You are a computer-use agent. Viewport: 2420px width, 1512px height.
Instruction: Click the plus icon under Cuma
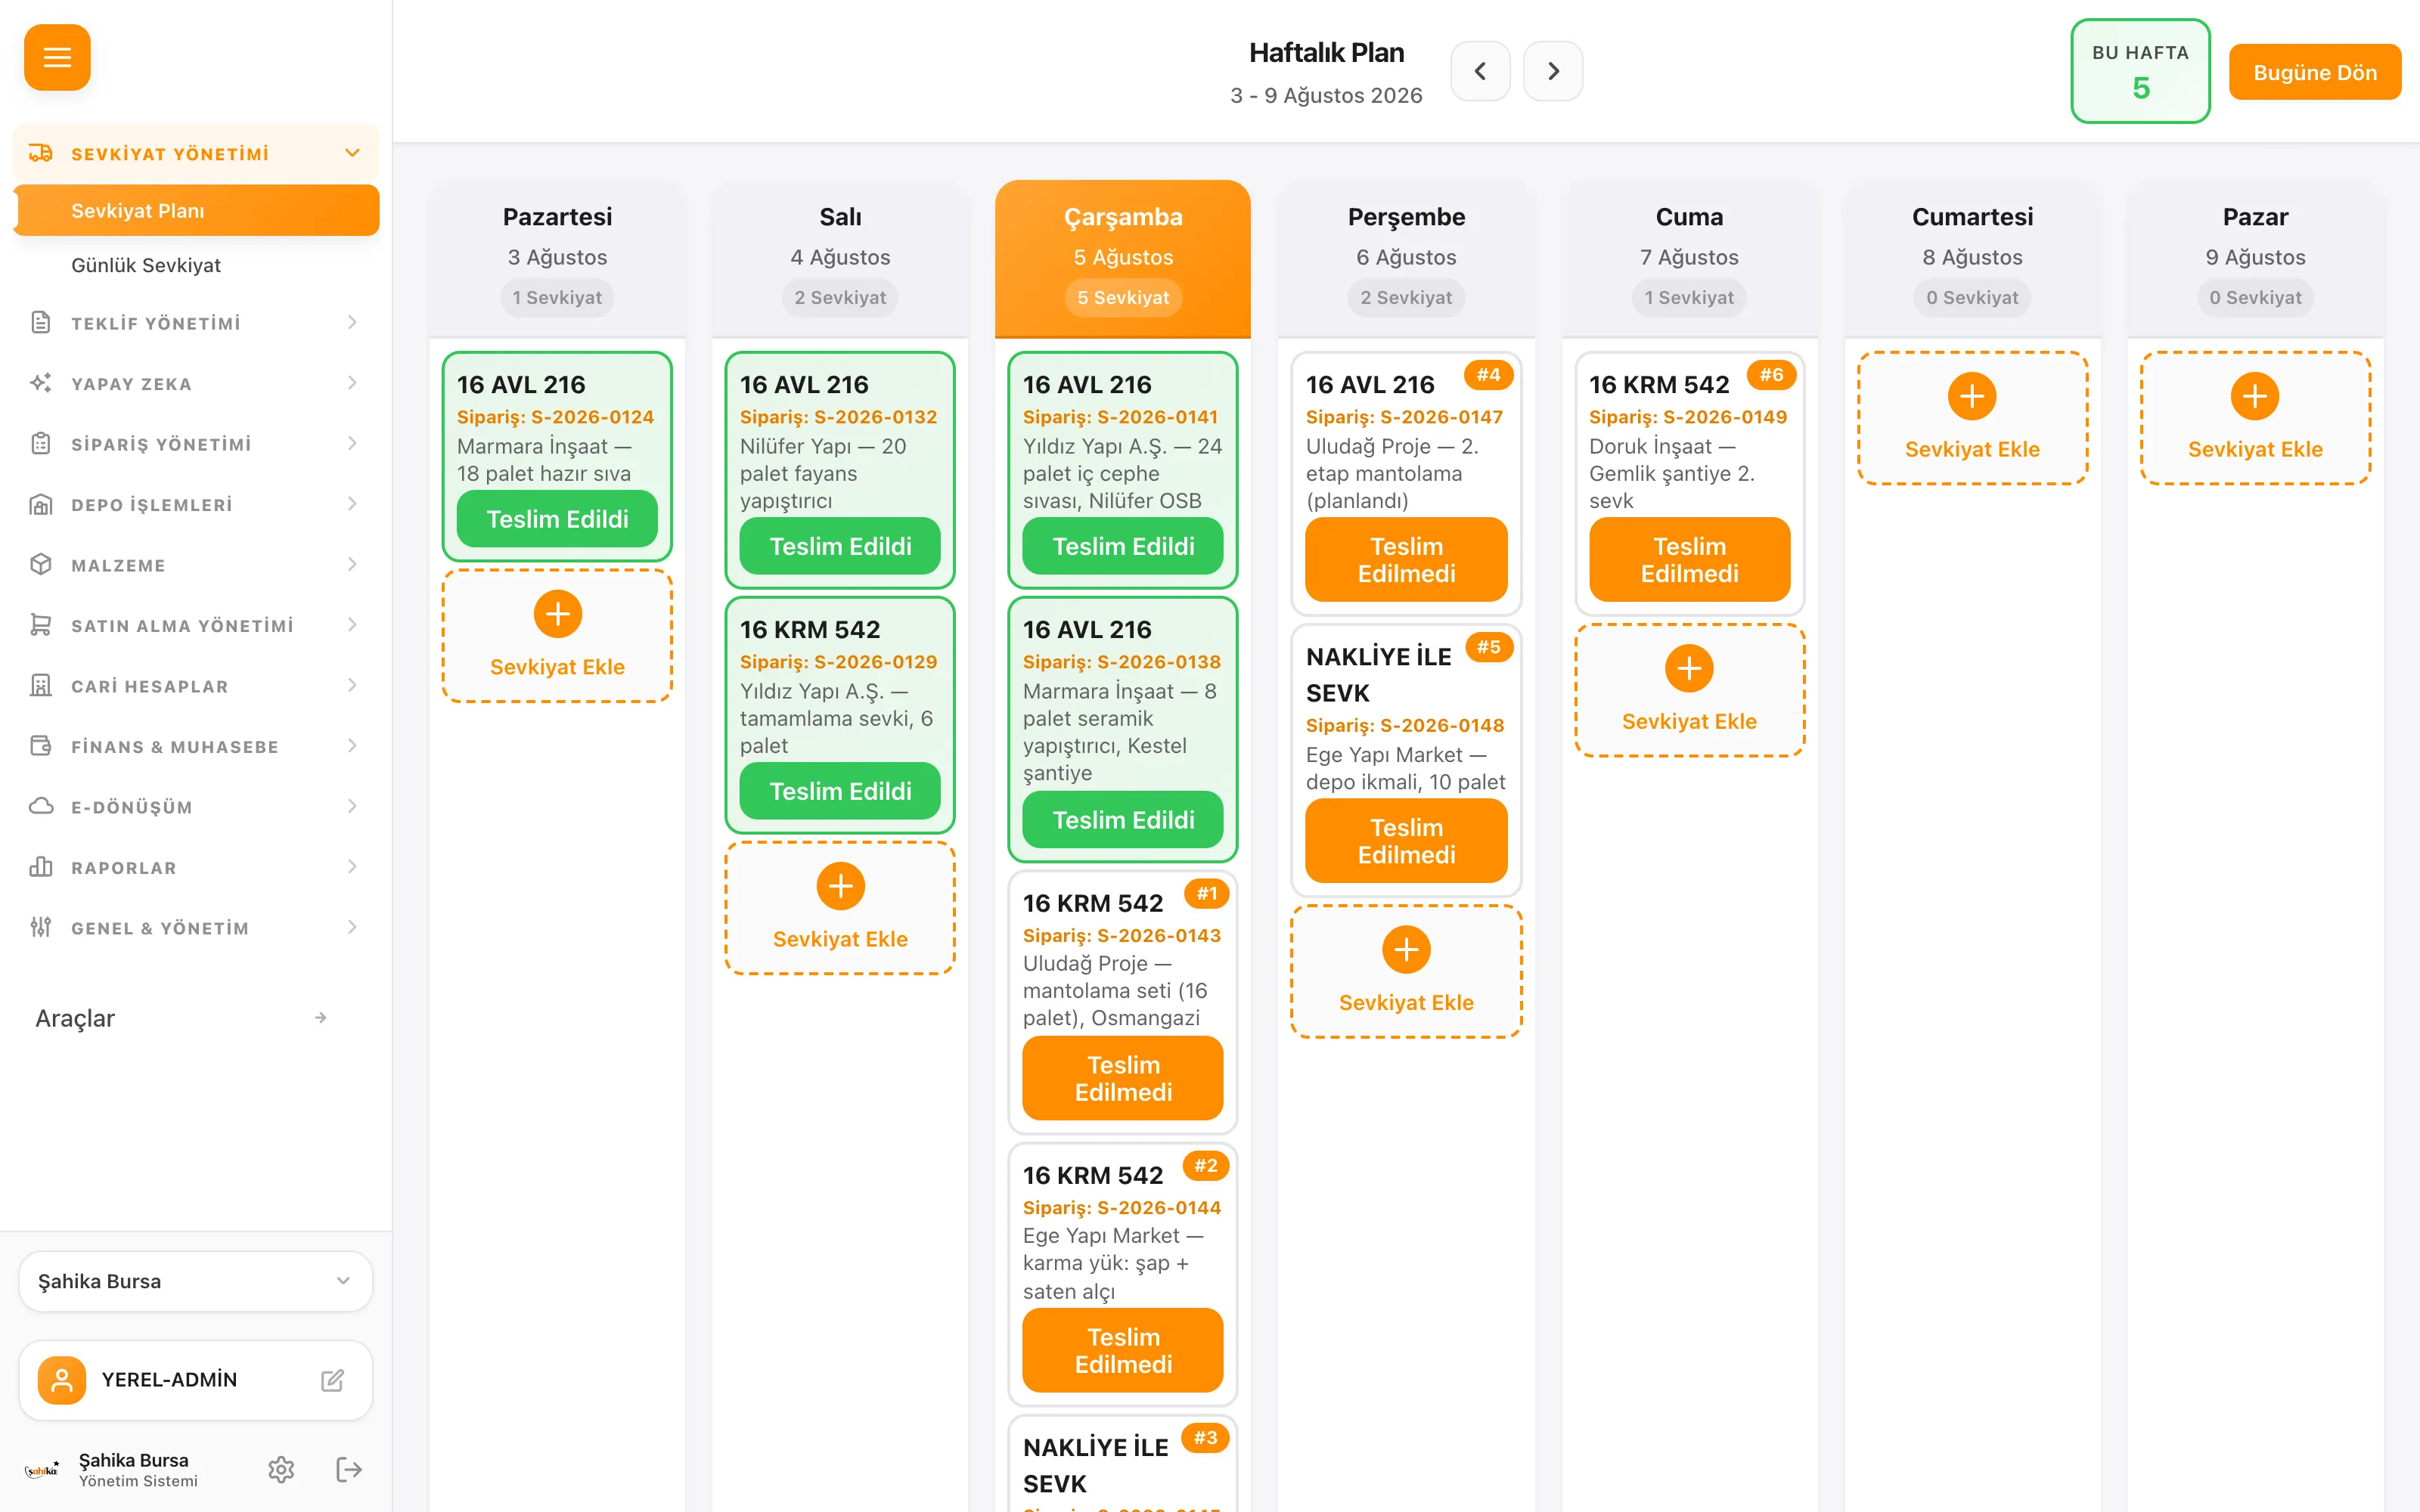click(1689, 668)
